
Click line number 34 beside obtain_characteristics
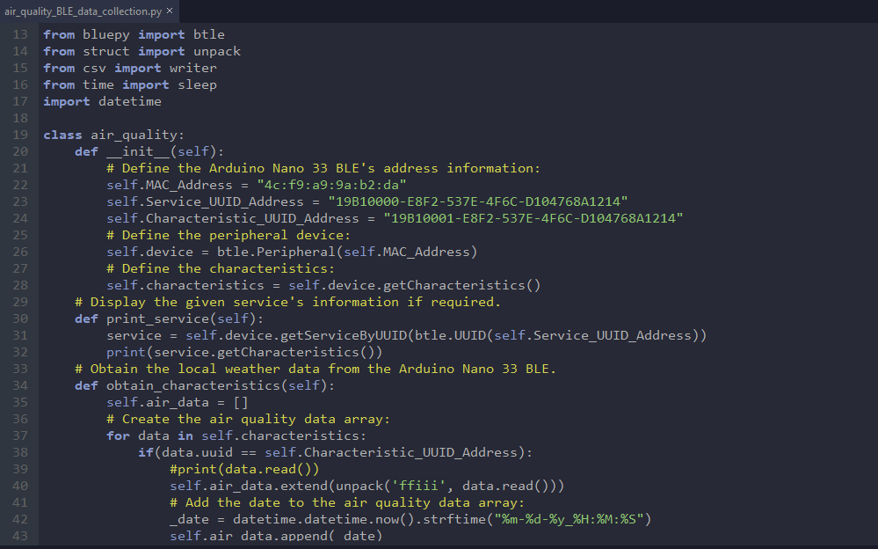20,384
